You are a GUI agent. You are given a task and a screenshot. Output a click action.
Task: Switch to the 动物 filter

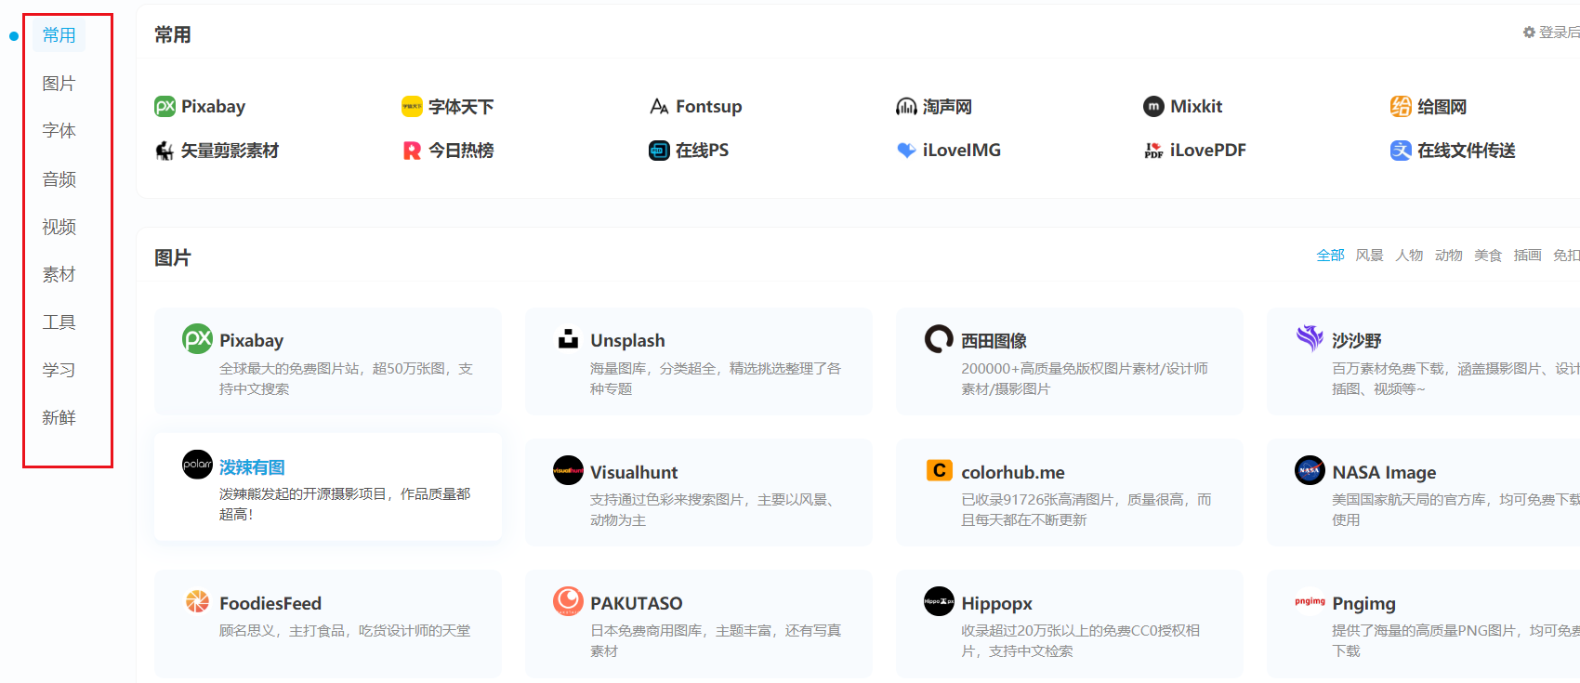pyautogui.click(x=1448, y=256)
